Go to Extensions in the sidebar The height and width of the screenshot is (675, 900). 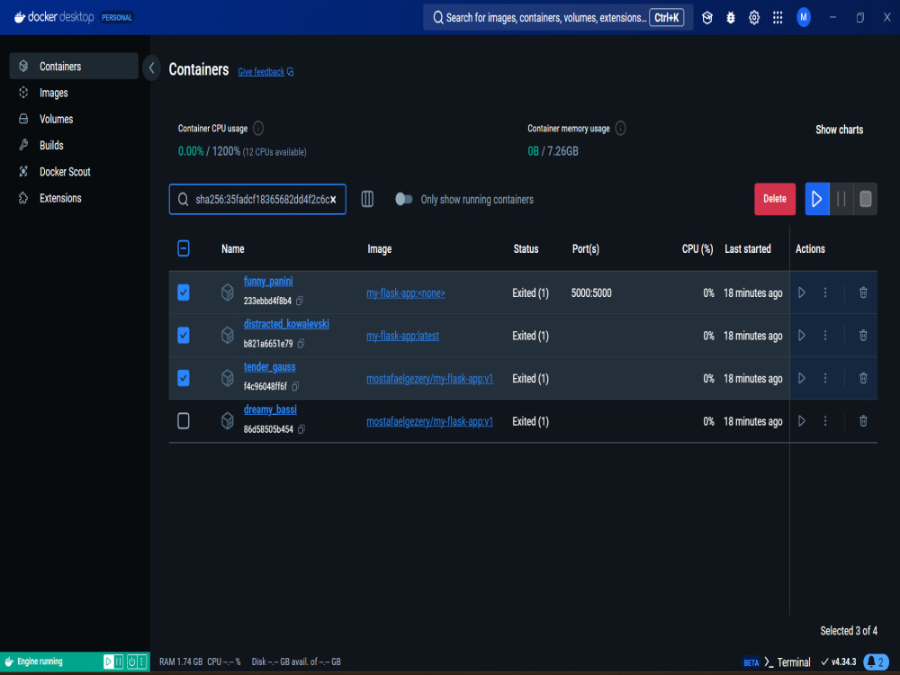click(74, 198)
